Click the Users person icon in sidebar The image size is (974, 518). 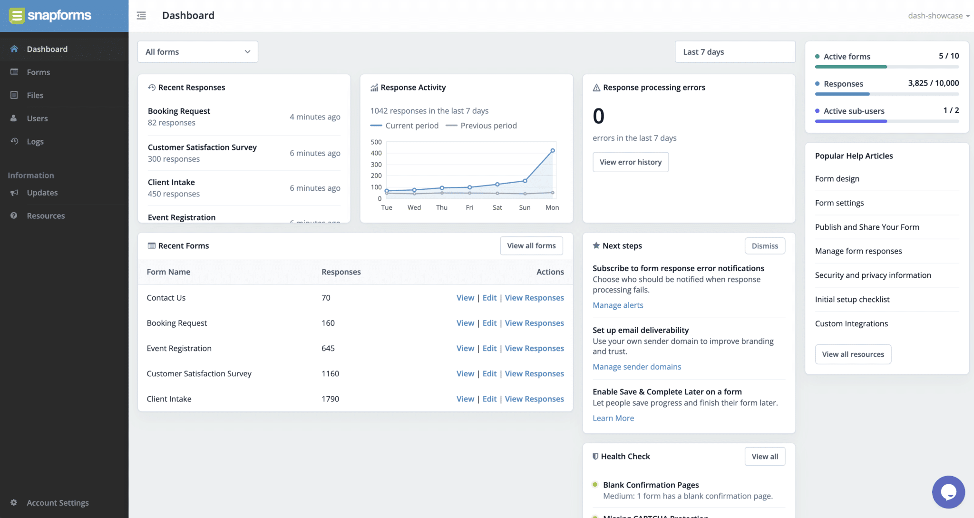14,118
